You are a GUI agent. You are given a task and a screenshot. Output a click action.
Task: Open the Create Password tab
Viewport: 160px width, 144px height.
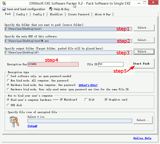click(79, 14)
